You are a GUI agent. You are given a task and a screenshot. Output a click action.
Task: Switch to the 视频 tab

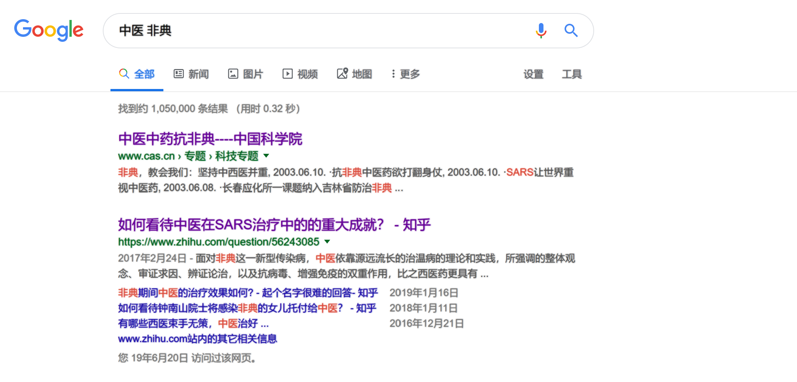300,74
